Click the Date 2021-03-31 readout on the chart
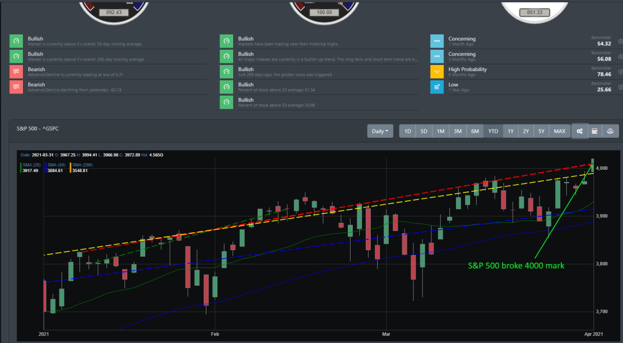The image size is (623, 343). 37,155
